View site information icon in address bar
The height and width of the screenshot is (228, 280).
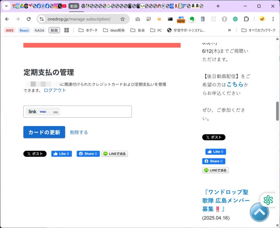[x=42, y=19]
